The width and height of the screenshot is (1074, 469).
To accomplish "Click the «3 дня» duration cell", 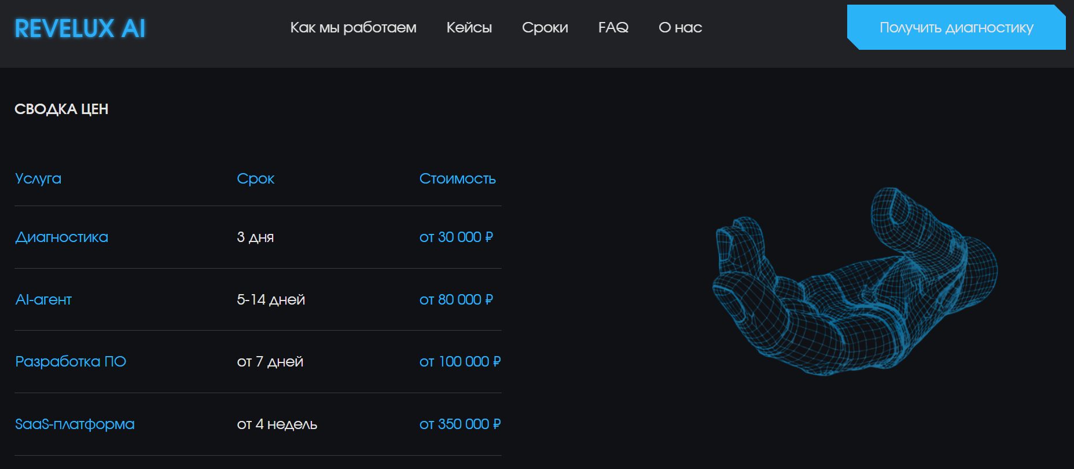I will coord(255,237).
